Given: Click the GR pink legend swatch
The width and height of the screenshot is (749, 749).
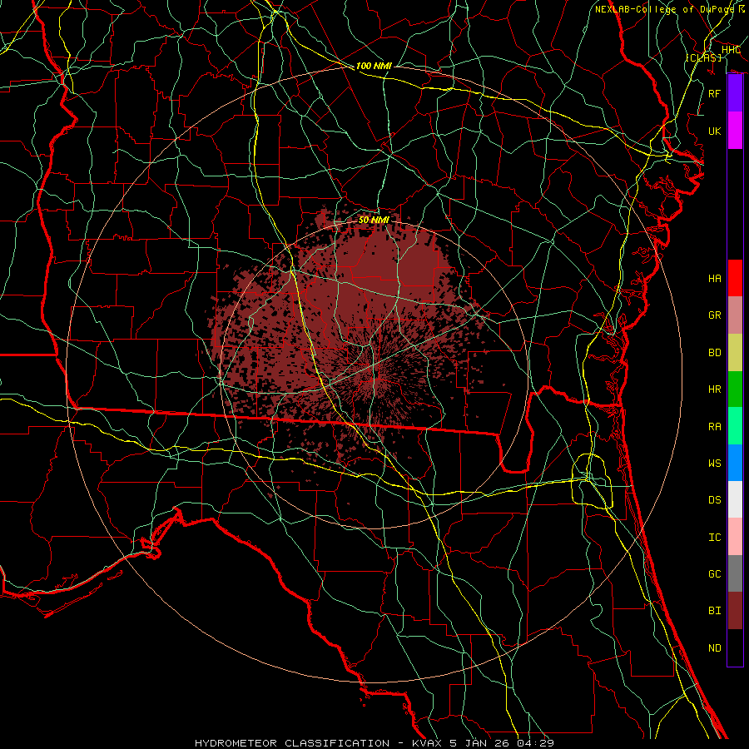Looking at the screenshot, I should pyautogui.click(x=735, y=315).
